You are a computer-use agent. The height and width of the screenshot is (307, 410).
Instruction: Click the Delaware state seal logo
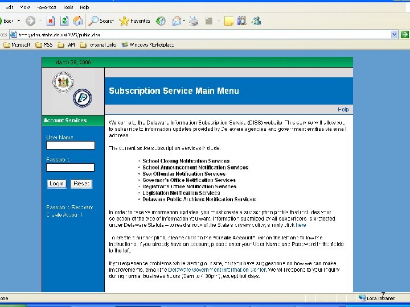(63, 82)
